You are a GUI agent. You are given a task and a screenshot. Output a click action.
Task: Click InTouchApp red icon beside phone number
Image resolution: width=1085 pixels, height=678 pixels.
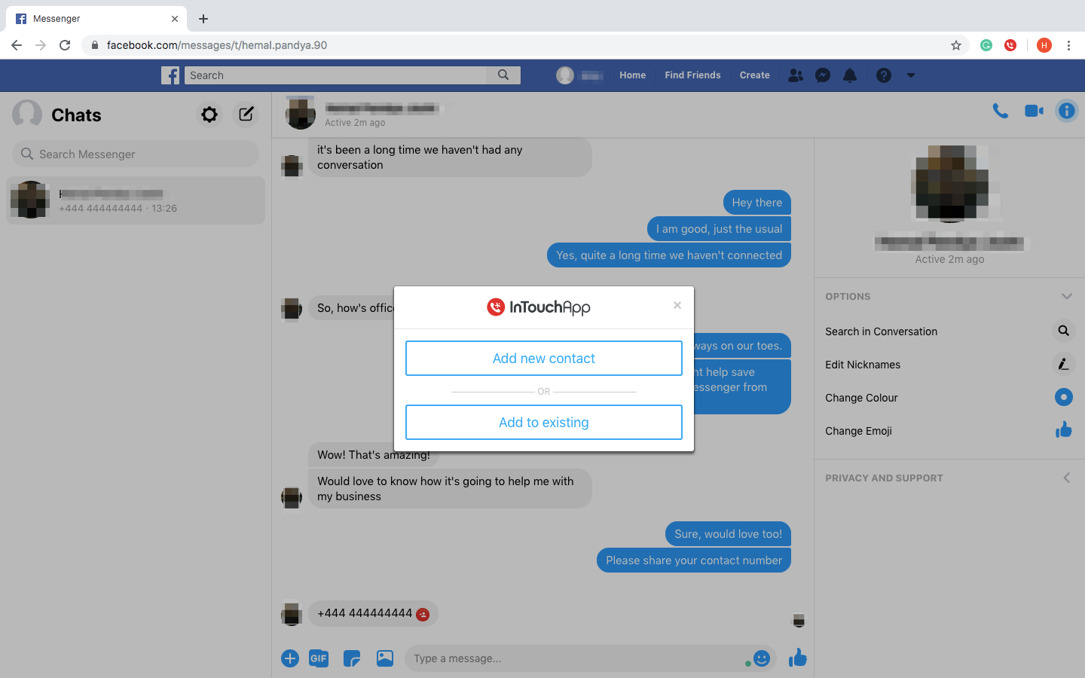click(x=423, y=615)
